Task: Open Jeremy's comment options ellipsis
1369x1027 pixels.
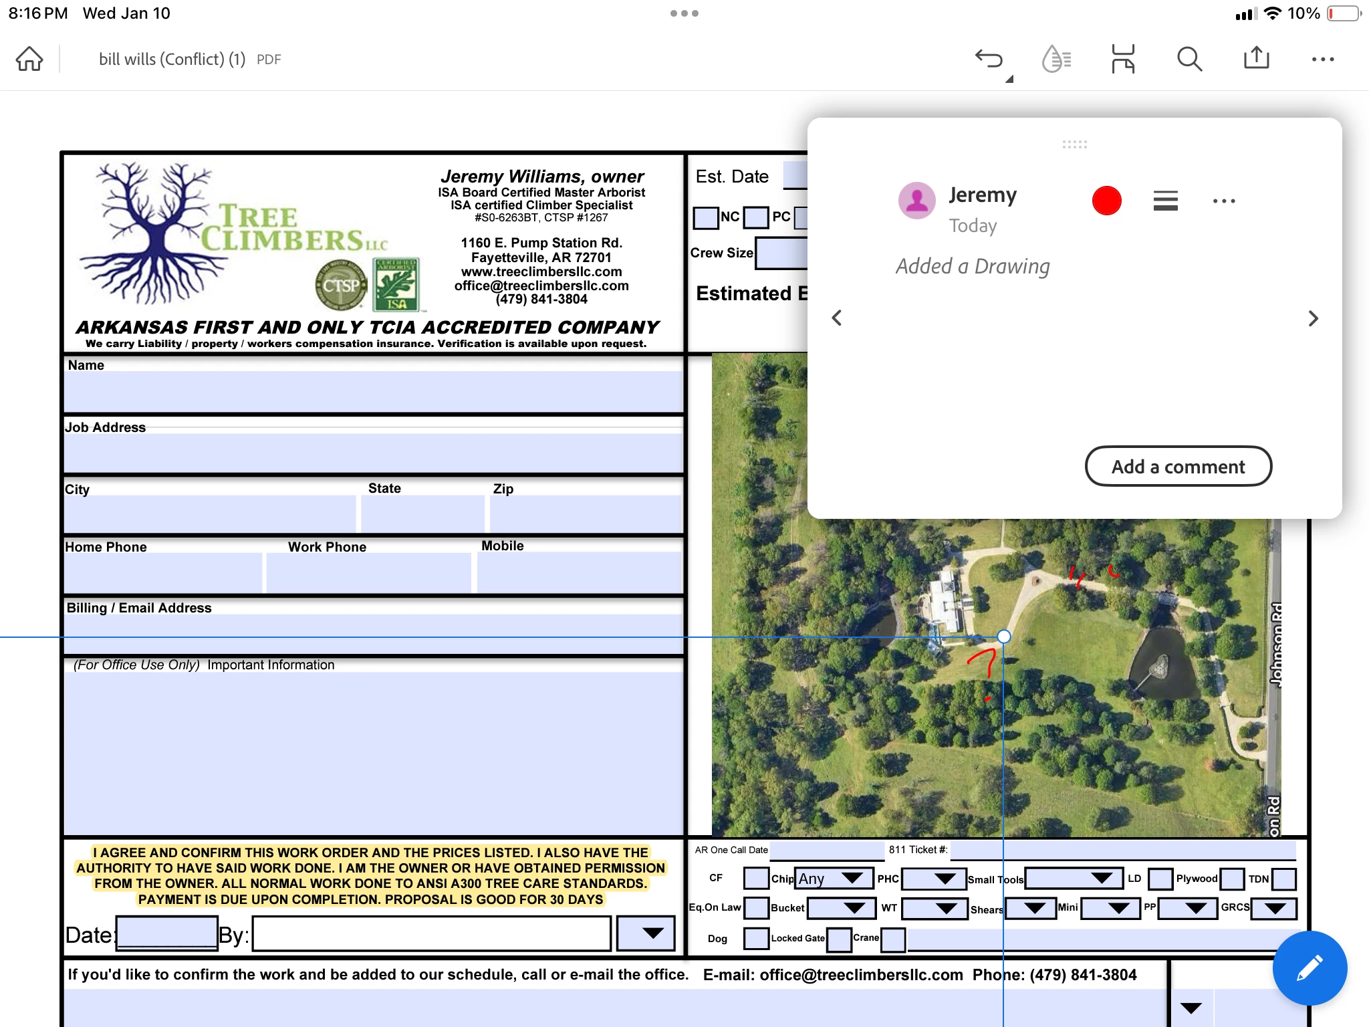Action: (x=1224, y=201)
